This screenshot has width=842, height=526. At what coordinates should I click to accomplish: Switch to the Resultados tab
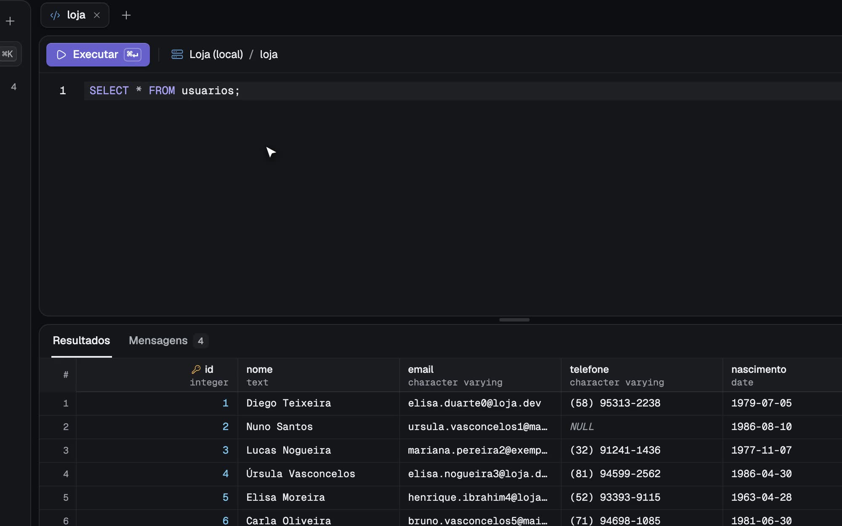pyautogui.click(x=81, y=340)
